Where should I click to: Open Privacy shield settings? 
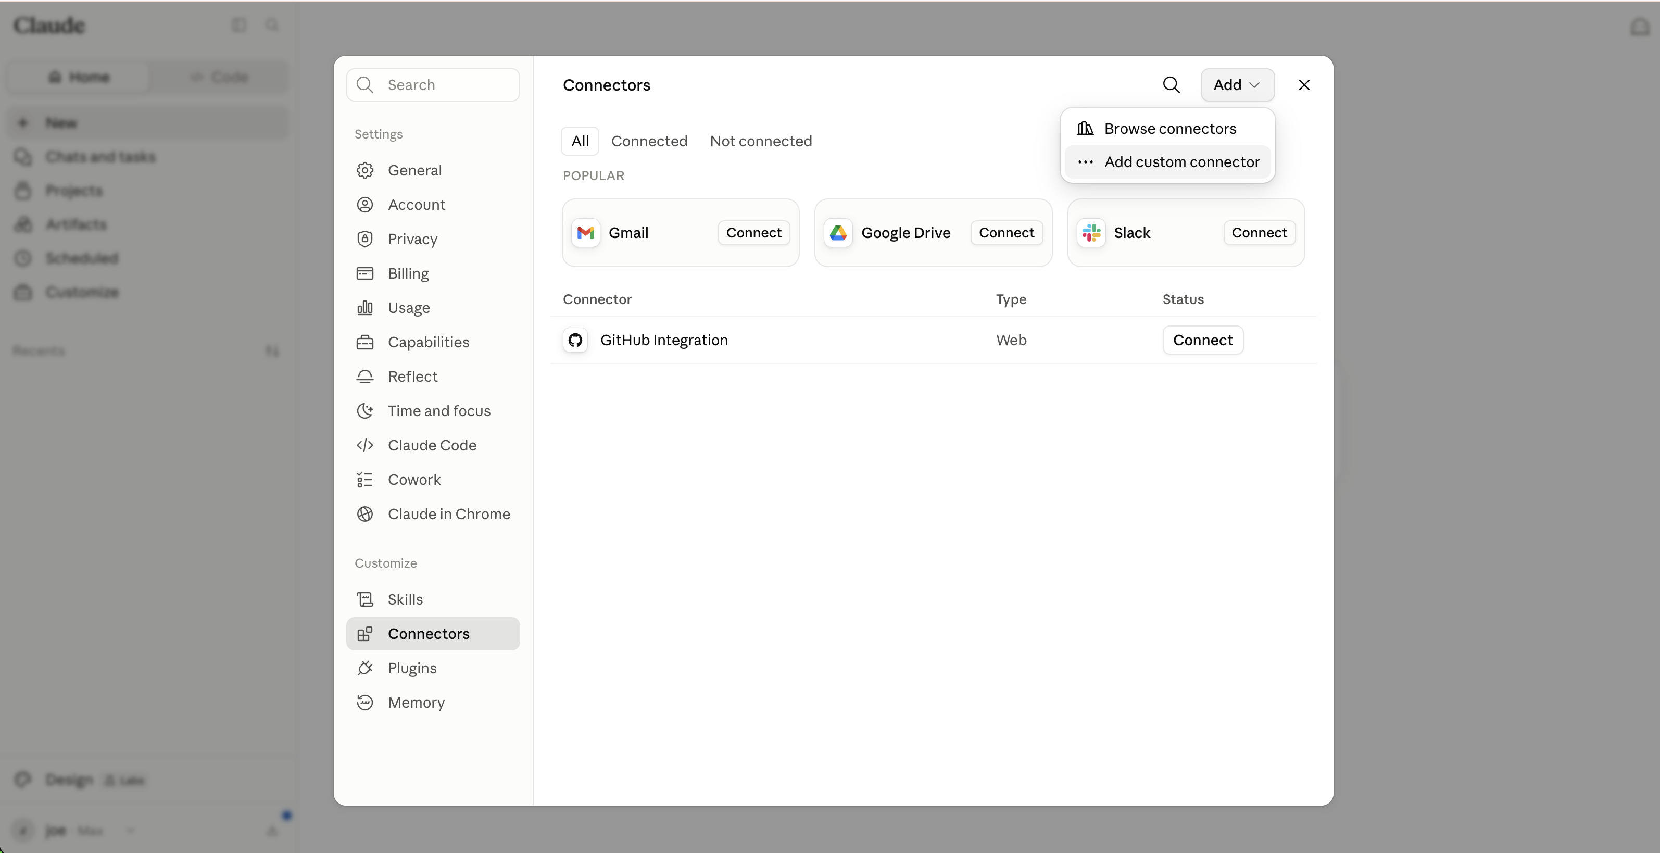[x=432, y=239]
